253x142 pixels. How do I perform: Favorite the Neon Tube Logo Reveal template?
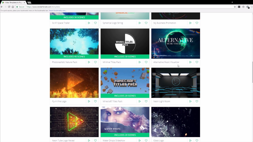95,140
